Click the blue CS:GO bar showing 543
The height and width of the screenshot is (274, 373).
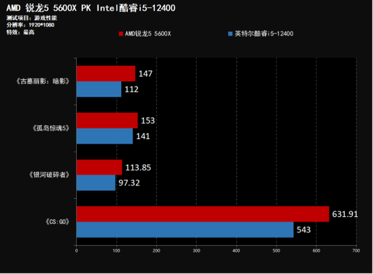click(184, 230)
